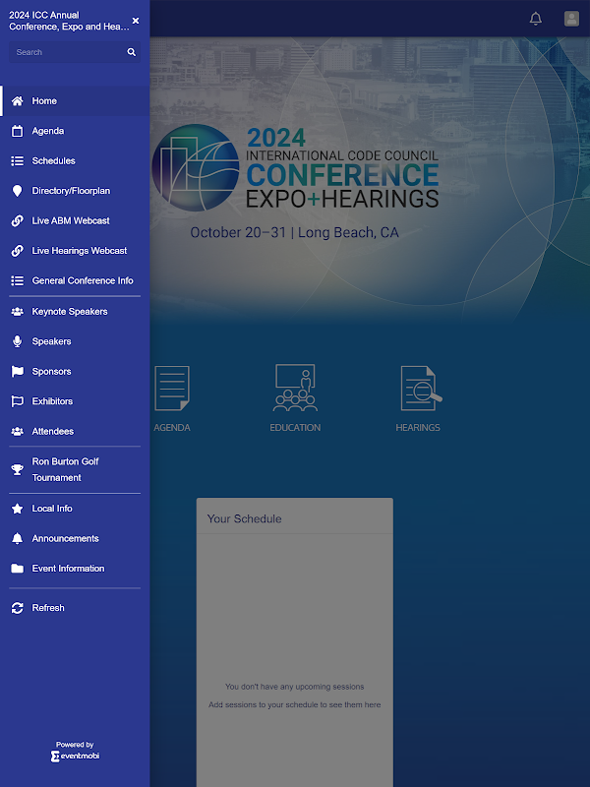Click the event title in the sidebar header
The image size is (590, 787).
pyautogui.click(x=69, y=21)
